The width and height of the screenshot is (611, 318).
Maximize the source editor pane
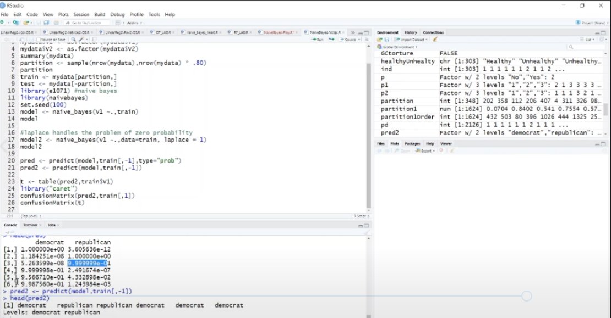point(366,32)
